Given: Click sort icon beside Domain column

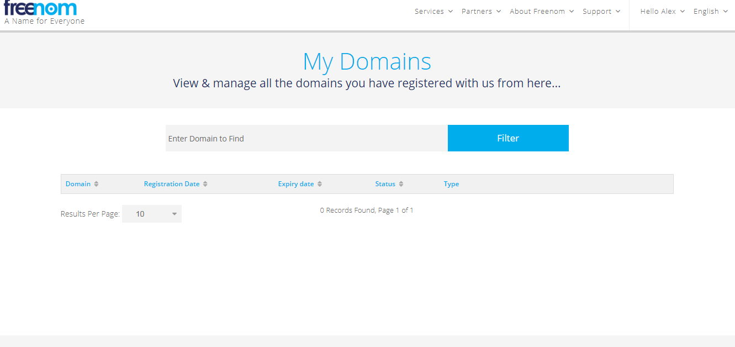Looking at the screenshot, I should point(96,184).
